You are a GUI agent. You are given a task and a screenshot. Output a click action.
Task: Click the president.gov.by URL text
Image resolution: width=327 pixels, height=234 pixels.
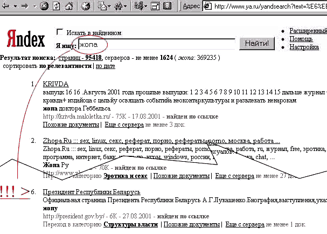click(73, 216)
